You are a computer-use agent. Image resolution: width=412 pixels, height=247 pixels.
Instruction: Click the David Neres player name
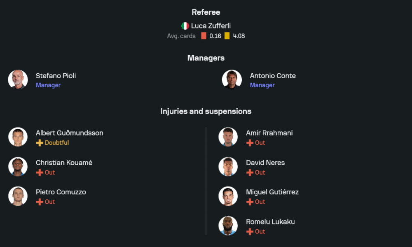265,163
